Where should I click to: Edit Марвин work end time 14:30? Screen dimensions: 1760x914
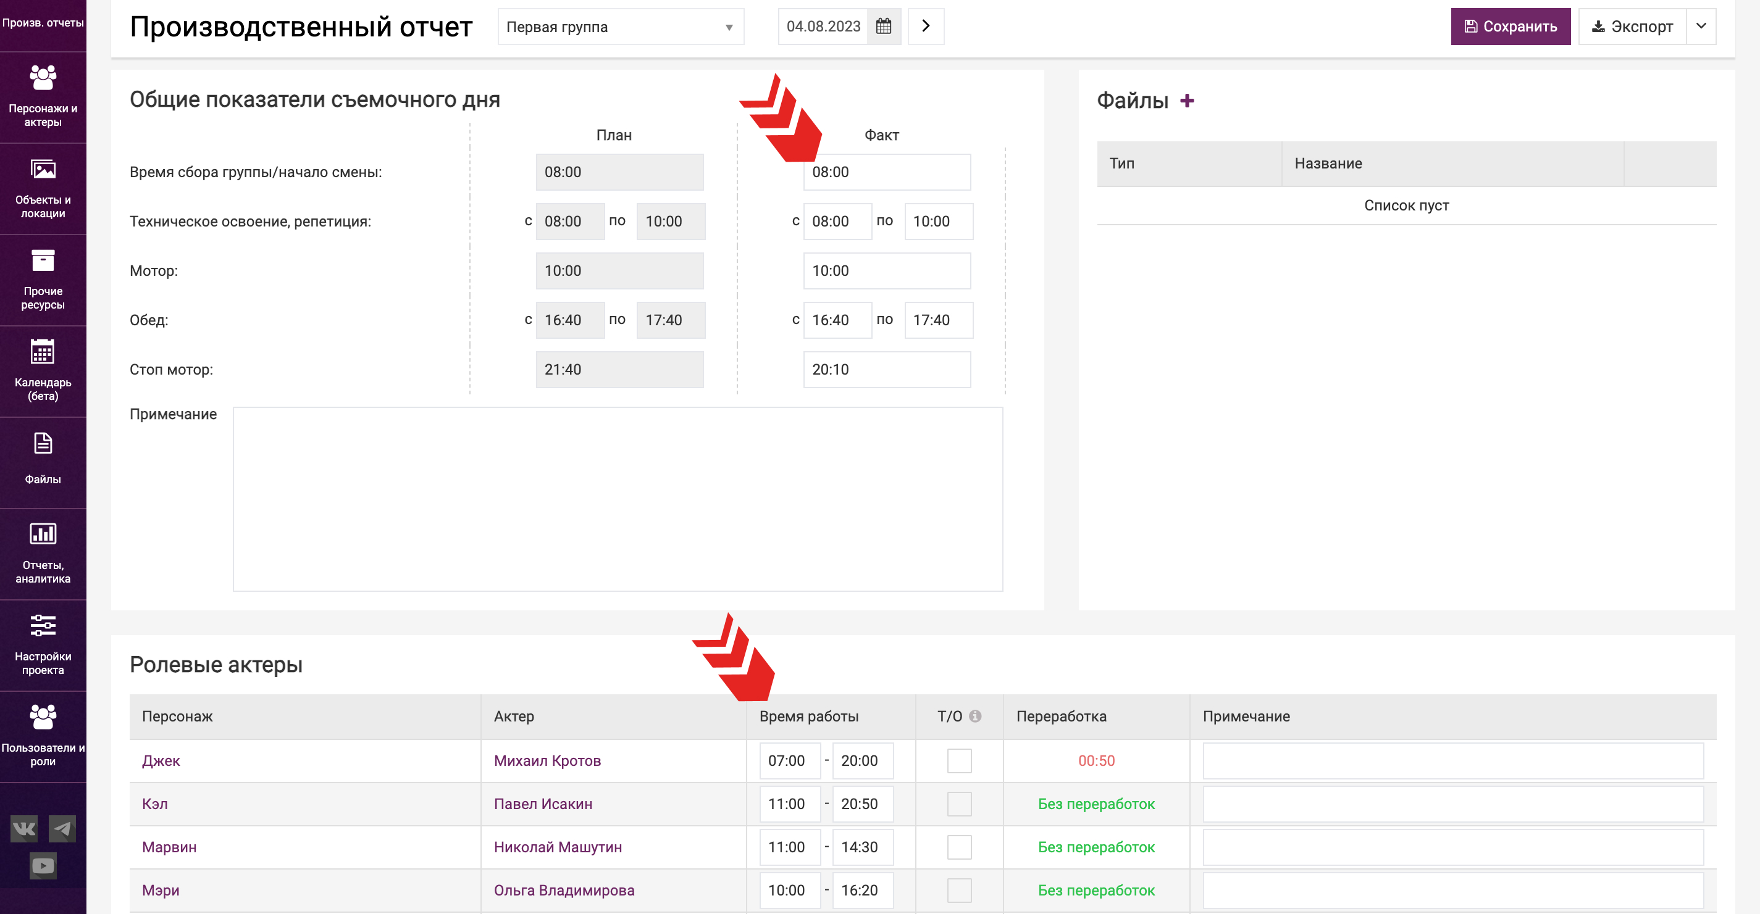click(863, 847)
